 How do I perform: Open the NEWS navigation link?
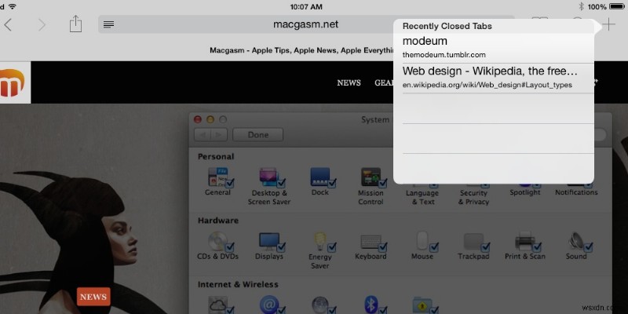pos(349,83)
